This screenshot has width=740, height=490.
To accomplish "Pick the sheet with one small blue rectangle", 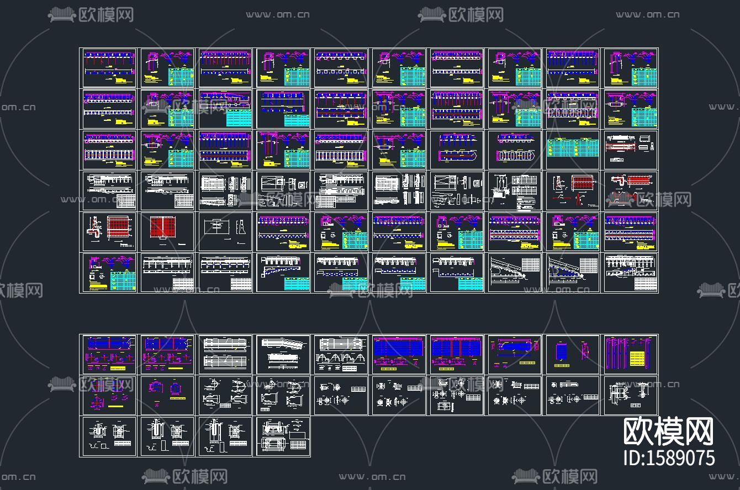I will [x=573, y=354].
